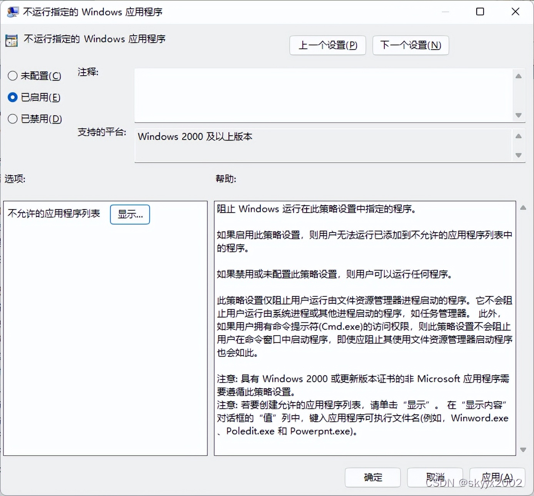Click the scroll-up arrow of the help panel
534x496 pixels.
coord(524,207)
